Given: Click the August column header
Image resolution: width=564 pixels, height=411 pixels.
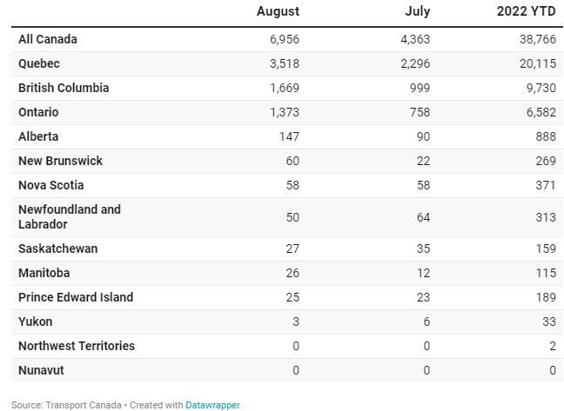Looking at the screenshot, I should point(278,11).
